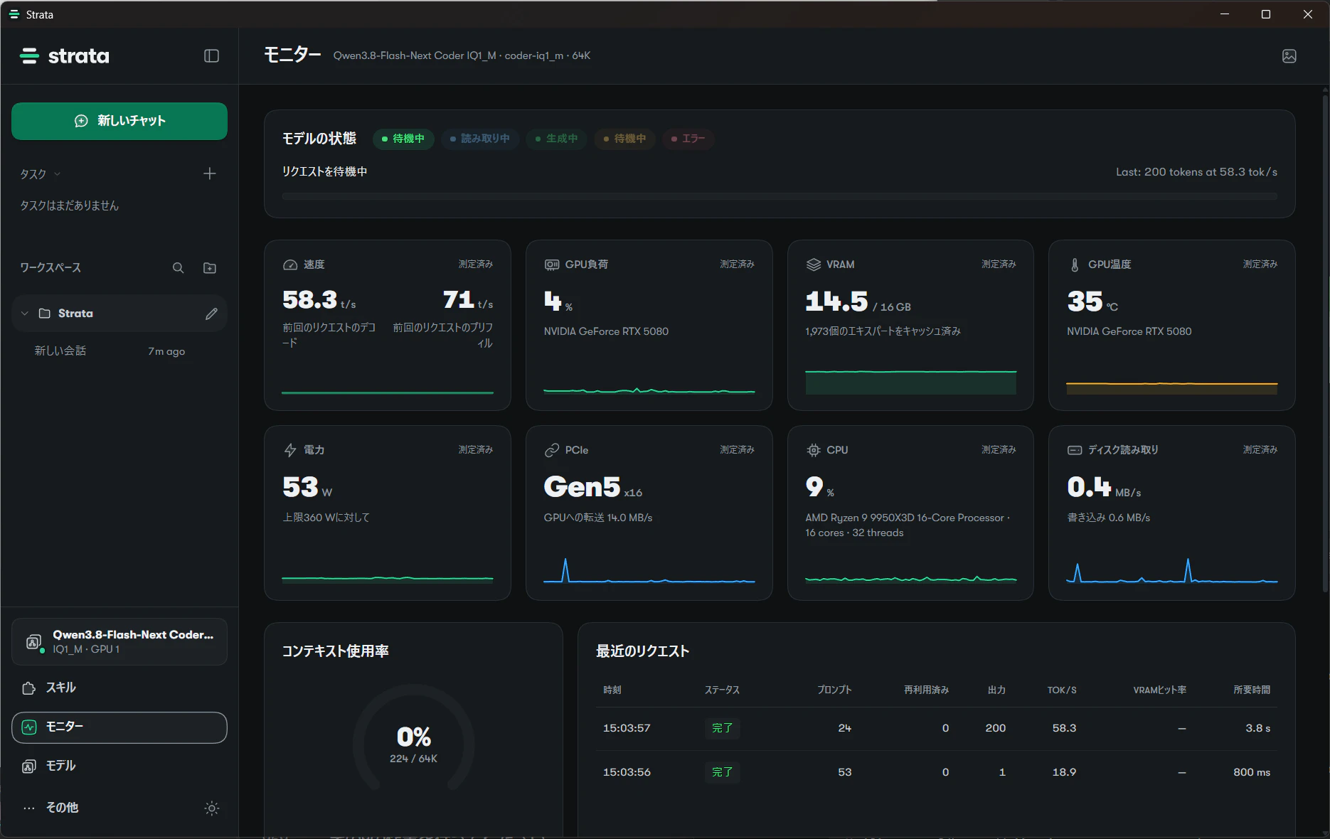Click the Last: 200 tokens at 58.3 tok/s text

pyautogui.click(x=1196, y=172)
